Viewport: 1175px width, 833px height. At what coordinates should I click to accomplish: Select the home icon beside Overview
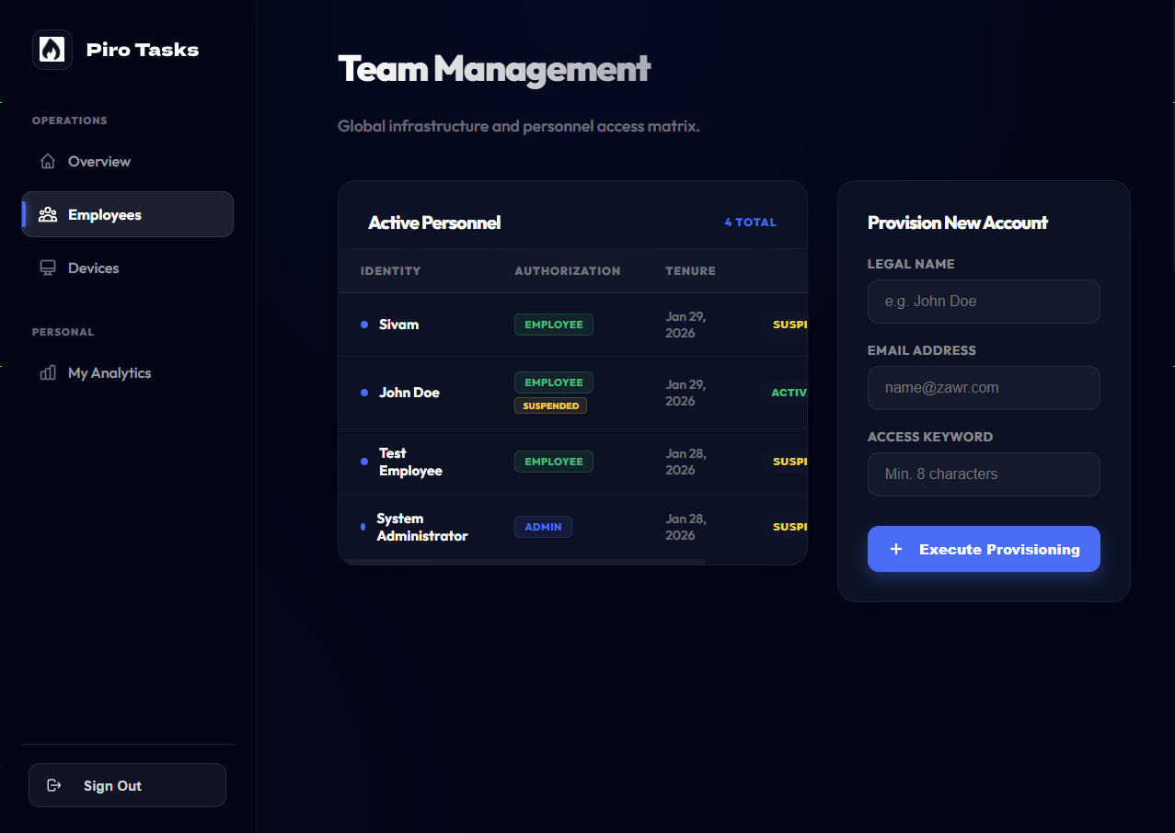click(47, 161)
